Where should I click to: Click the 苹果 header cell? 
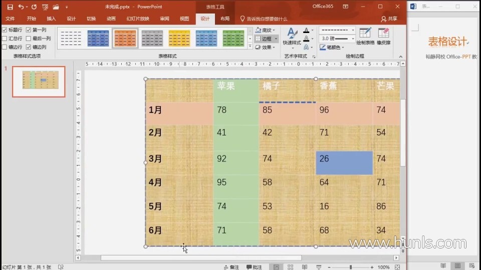point(236,90)
